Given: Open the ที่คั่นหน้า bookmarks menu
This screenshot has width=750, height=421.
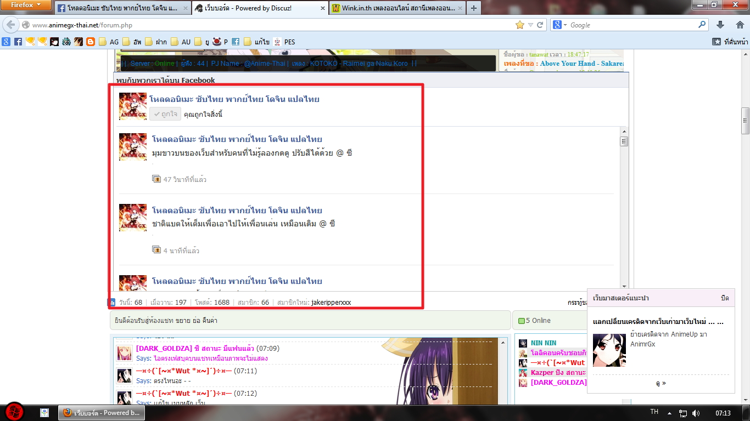Looking at the screenshot, I should click(x=730, y=42).
